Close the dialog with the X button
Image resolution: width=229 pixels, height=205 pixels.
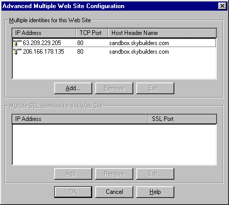click(222, 6)
